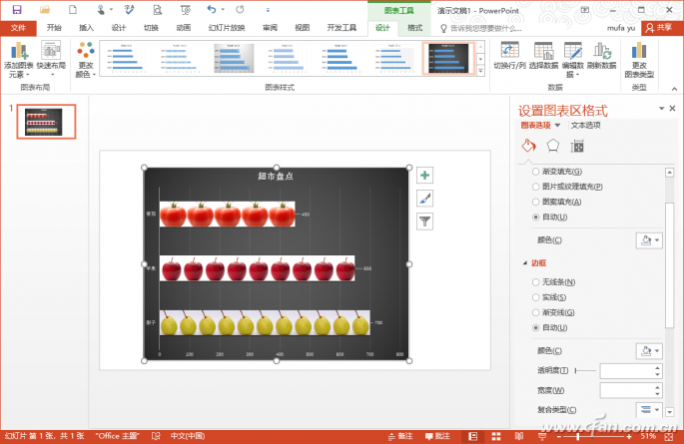This screenshot has height=444, width=684.
Task: Open 快速布局 (Quick Layout)
Action: click(x=51, y=60)
